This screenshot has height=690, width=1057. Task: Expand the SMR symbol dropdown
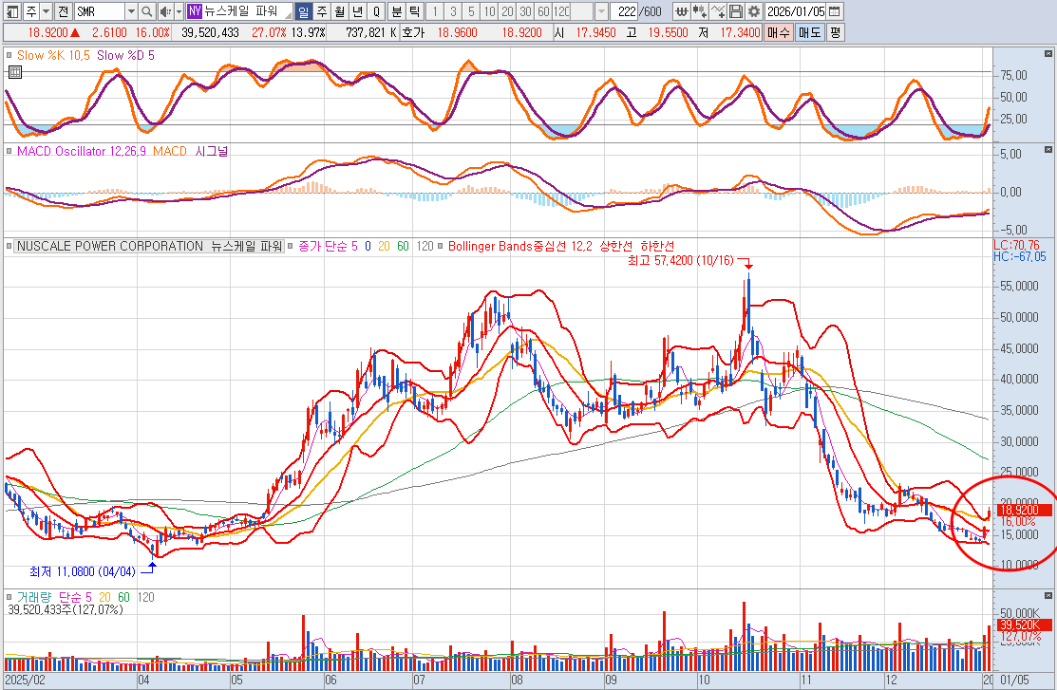(x=130, y=11)
